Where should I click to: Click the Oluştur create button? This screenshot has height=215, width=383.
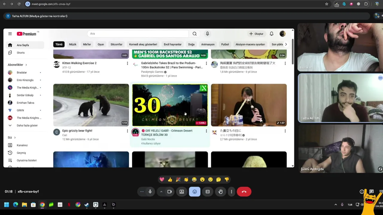(x=256, y=34)
